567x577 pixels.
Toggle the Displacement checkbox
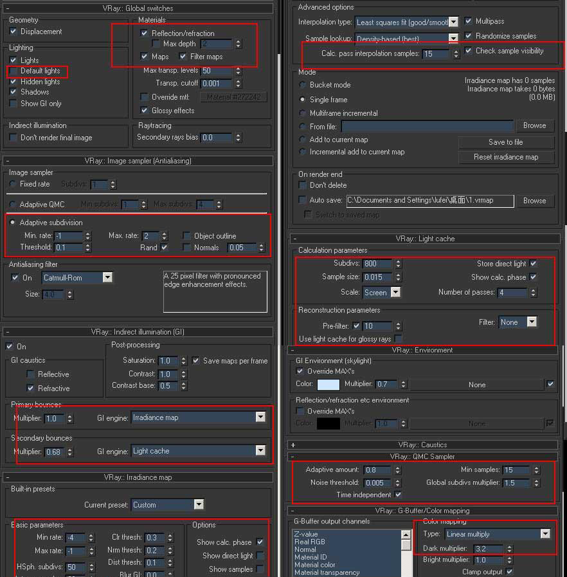14,32
